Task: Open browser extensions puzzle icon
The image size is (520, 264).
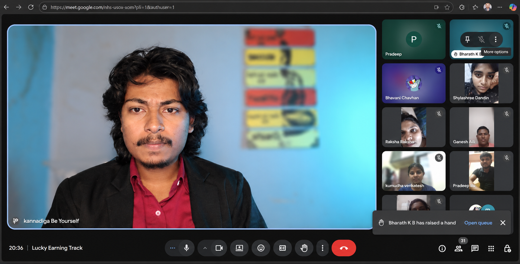Action: 462,7
